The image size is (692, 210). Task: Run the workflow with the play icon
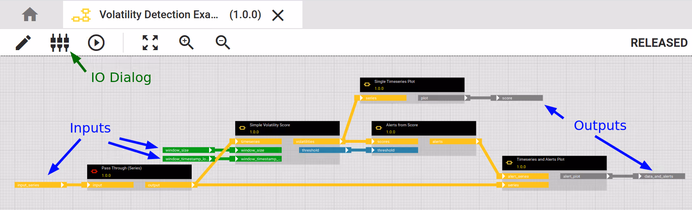pos(96,43)
